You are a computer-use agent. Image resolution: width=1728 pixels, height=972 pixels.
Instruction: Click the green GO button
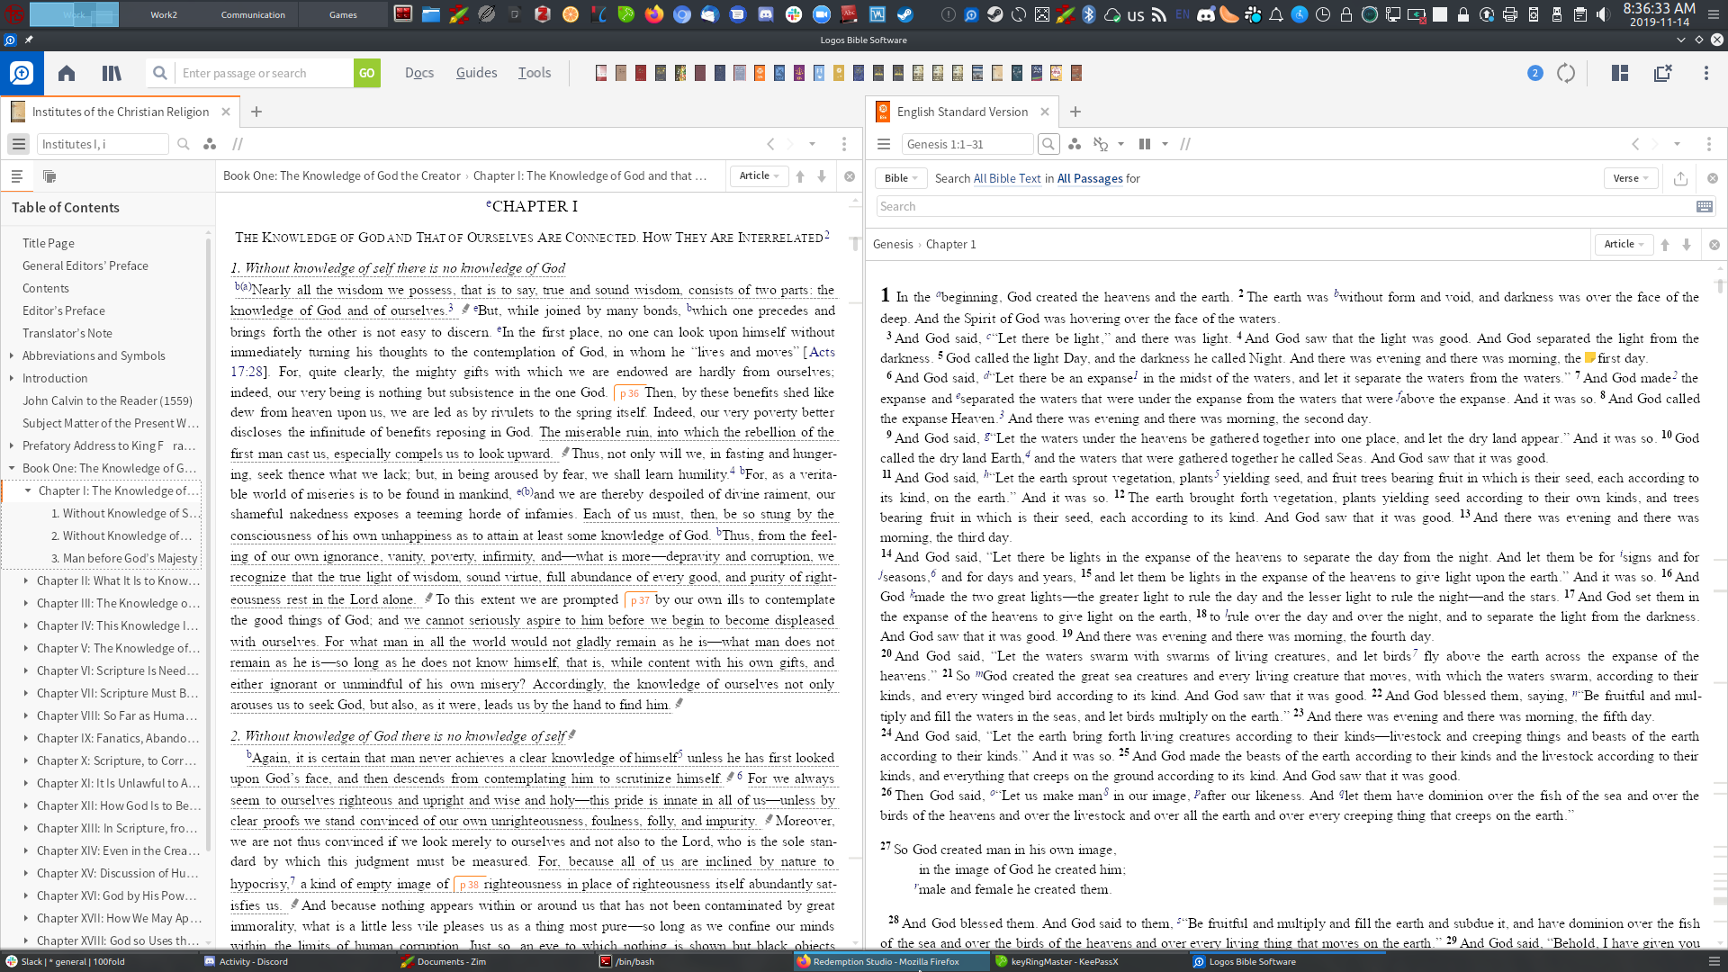point(367,73)
